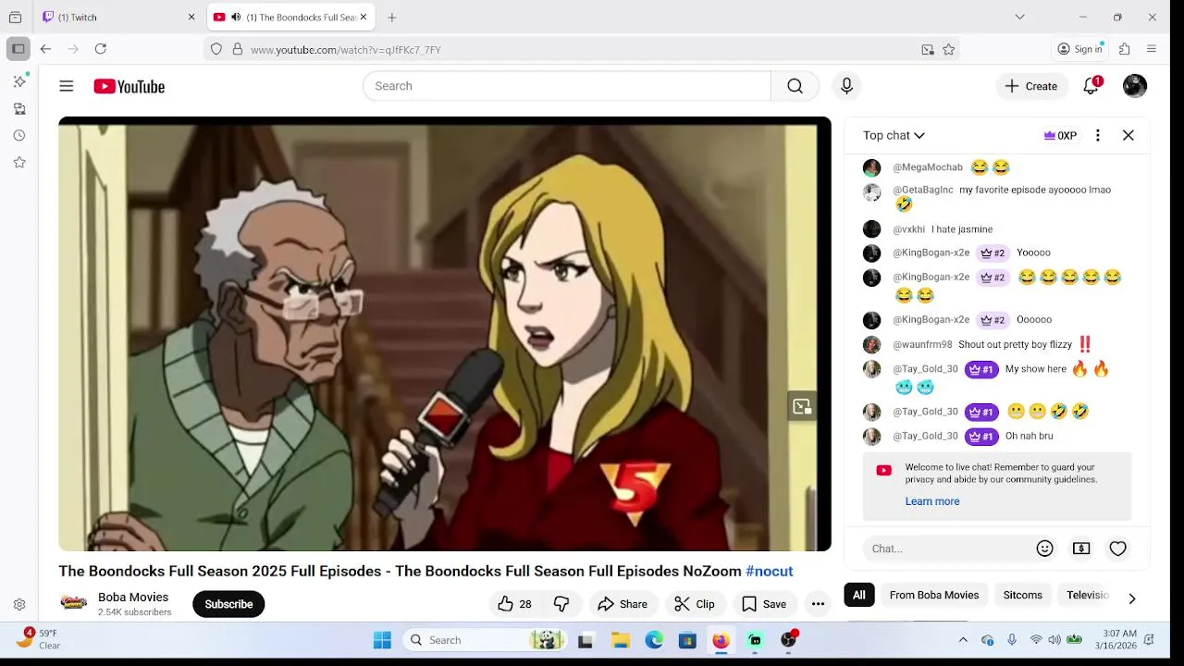The image size is (1184, 666).
Task: Open the Firefox View tab-list icon
Action: [15, 17]
